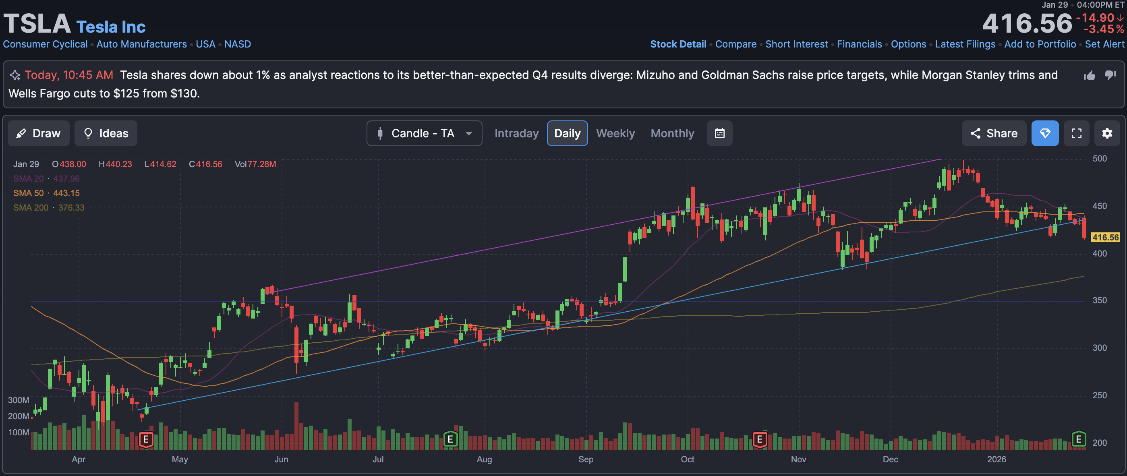
Task: Enter fullscreen chart mode
Action: tap(1076, 133)
